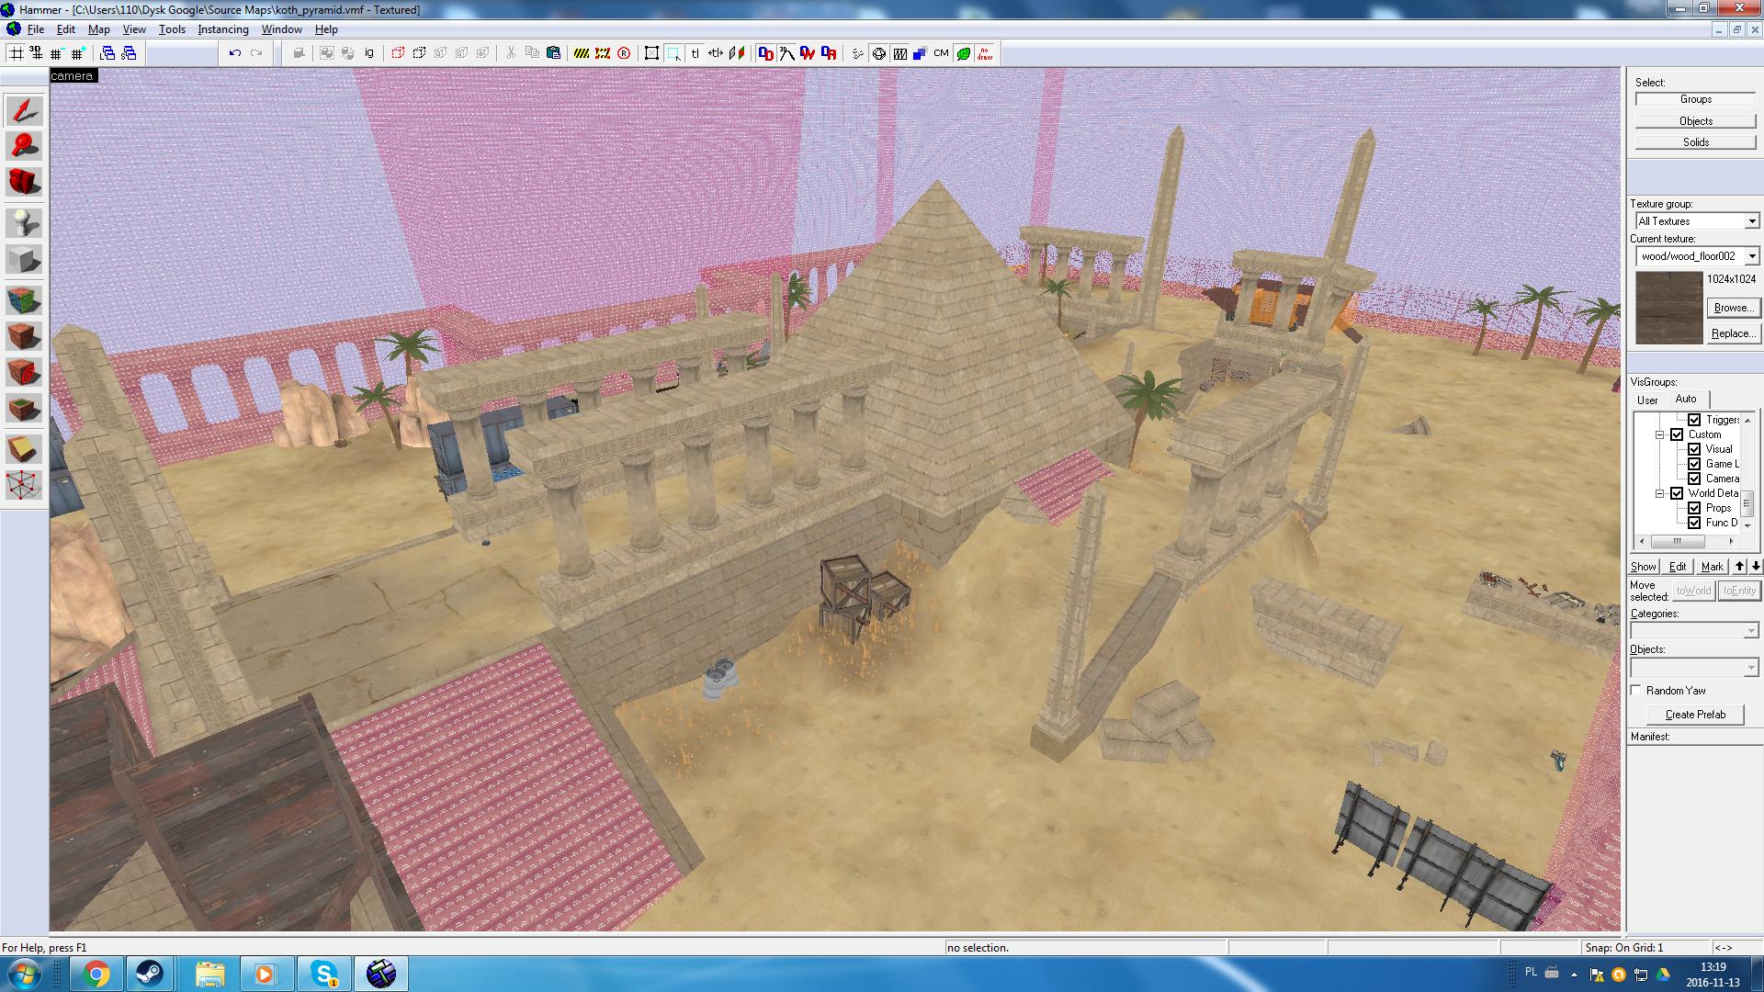Screen dimensions: 1764x992
Task: Toggle the Game L visgroup checkbox
Action: [1694, 464]
